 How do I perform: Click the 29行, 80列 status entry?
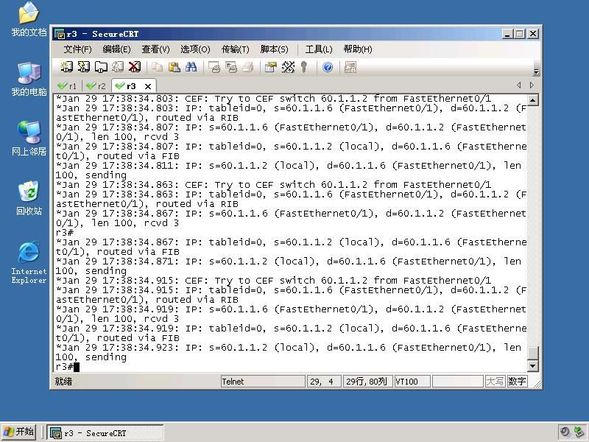pos(367,382)
